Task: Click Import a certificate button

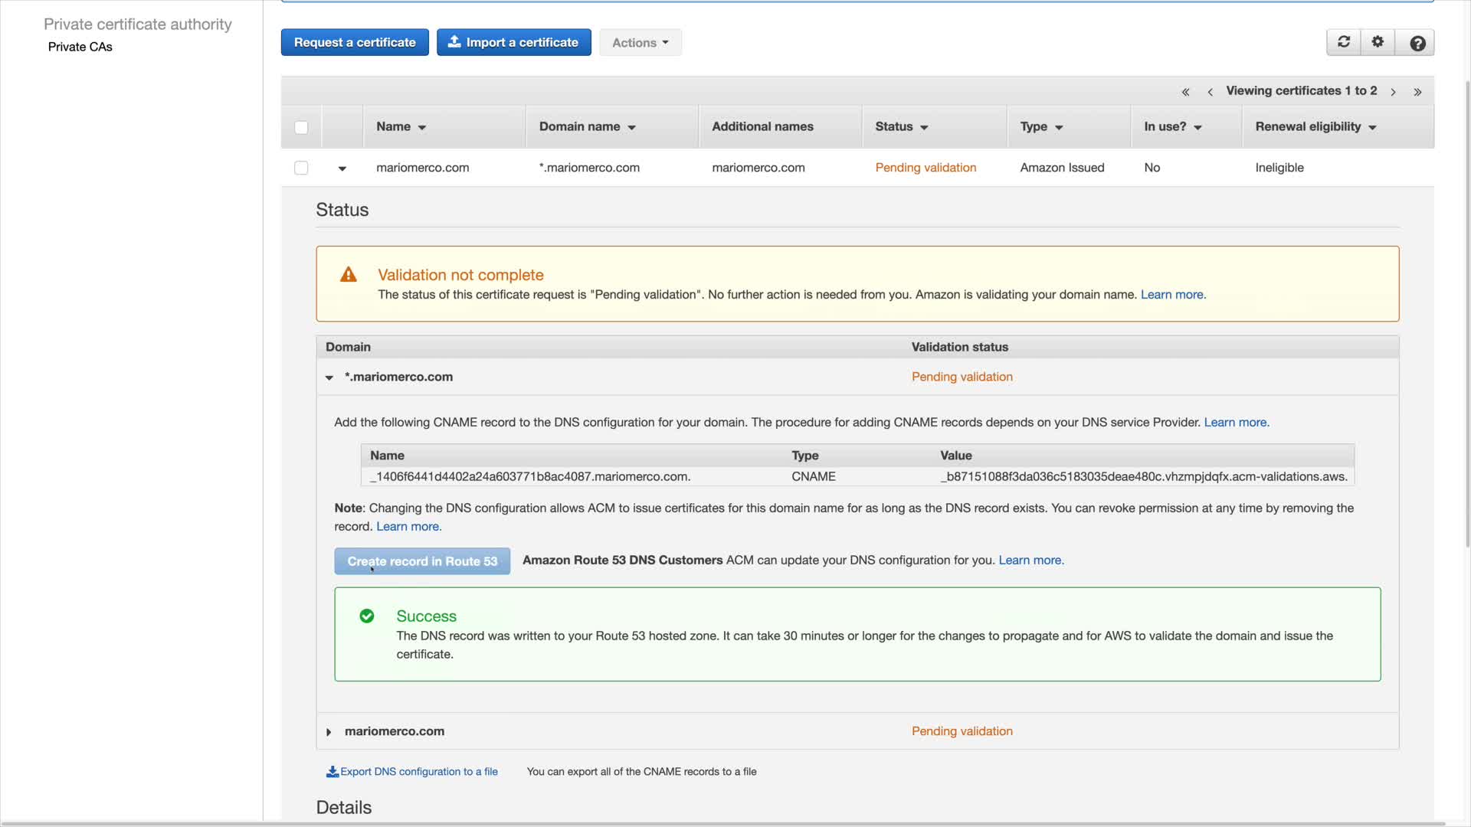Action: tap(513, 43)
